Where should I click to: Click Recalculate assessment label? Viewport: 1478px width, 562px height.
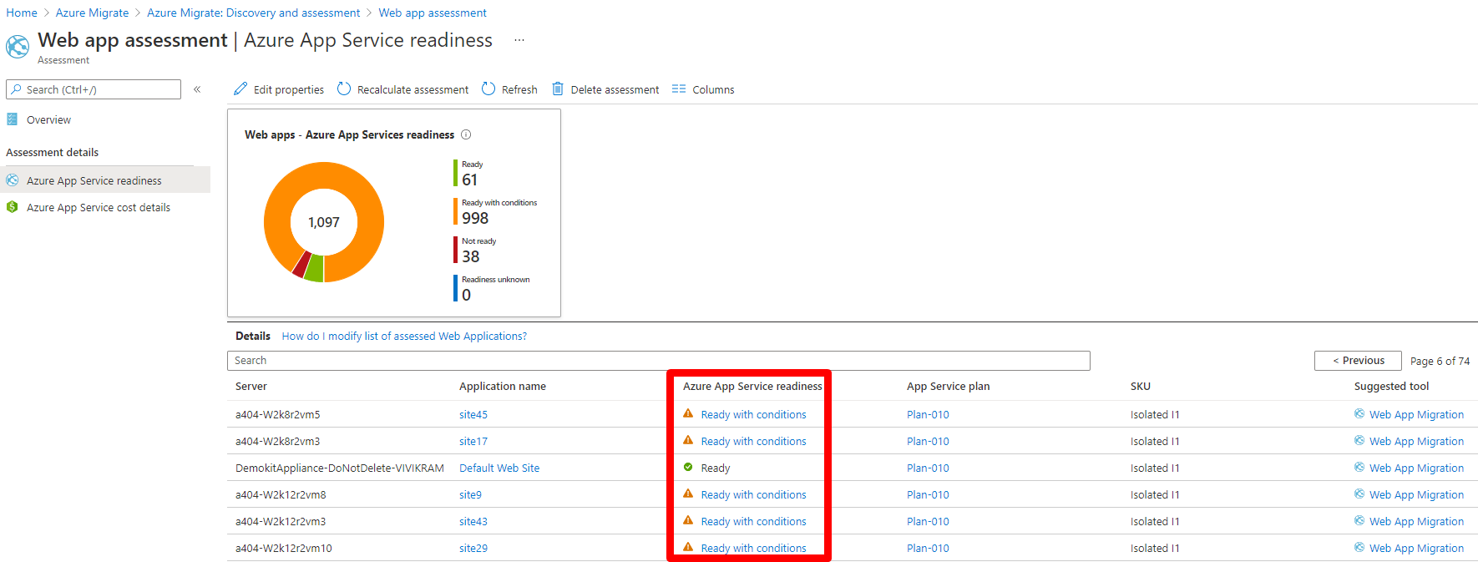coord(413,89)
